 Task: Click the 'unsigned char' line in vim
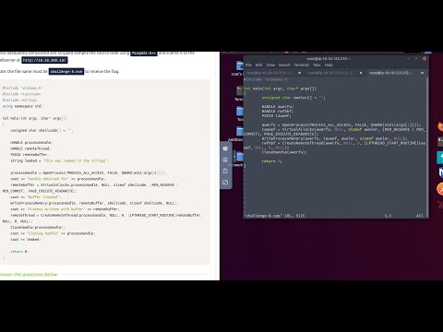pyautogui.click(x=293, y=98)
